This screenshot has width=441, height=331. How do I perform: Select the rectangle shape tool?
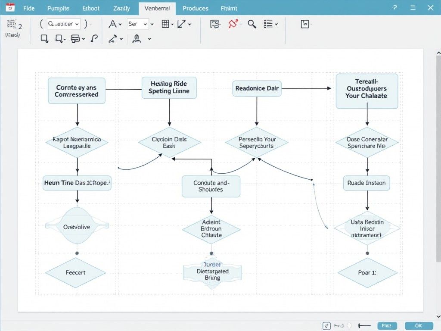(x=44, y=39)
